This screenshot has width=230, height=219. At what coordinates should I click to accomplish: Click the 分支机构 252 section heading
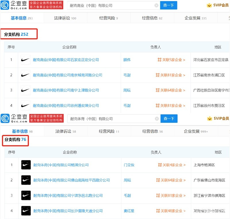click(x=16, y=34)
